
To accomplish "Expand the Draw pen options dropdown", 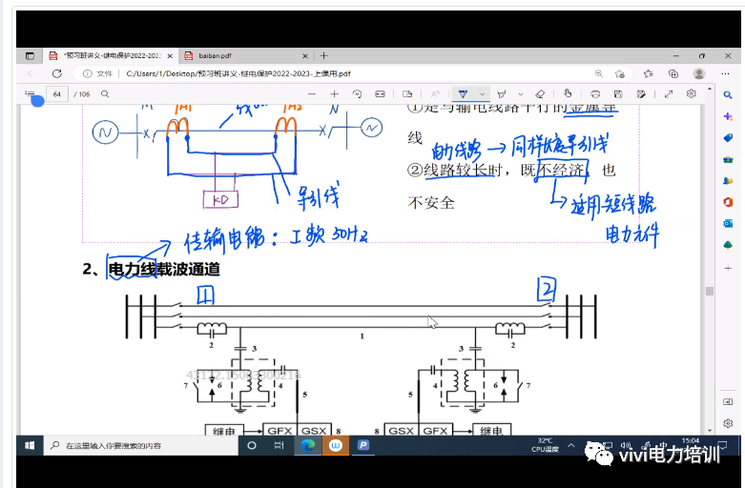I will [x=483, y=94].
